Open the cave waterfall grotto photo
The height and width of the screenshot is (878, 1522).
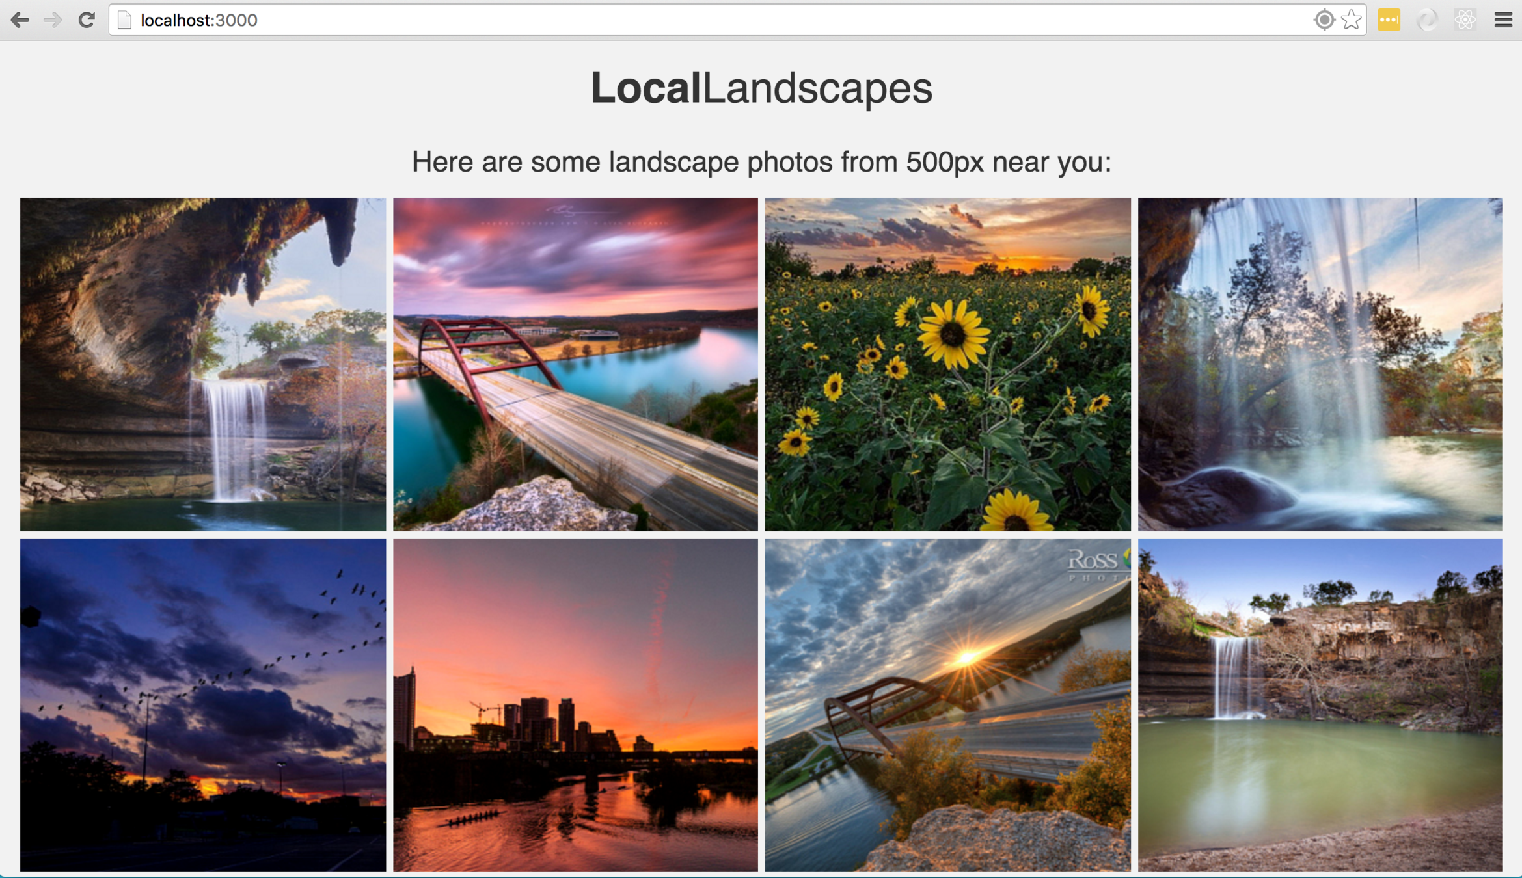pos(203,364)
